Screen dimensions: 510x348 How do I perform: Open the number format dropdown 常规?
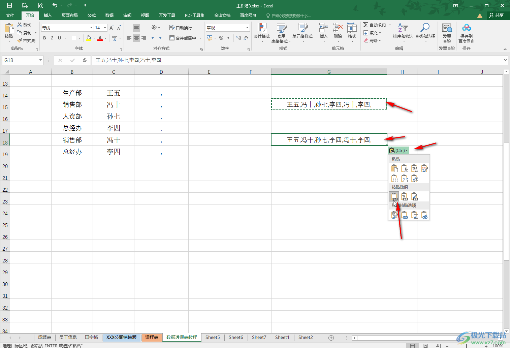coord(247,28)
